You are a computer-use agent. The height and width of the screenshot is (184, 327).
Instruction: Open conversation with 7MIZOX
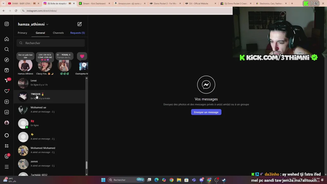[x=50, y=96]
